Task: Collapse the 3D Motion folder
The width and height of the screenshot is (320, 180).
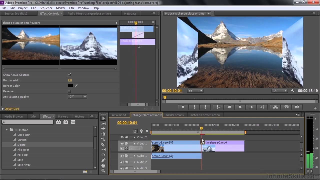Action: tap(7, 130)
